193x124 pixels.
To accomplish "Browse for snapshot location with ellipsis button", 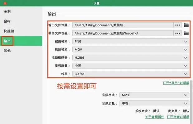I will [178, 33].
